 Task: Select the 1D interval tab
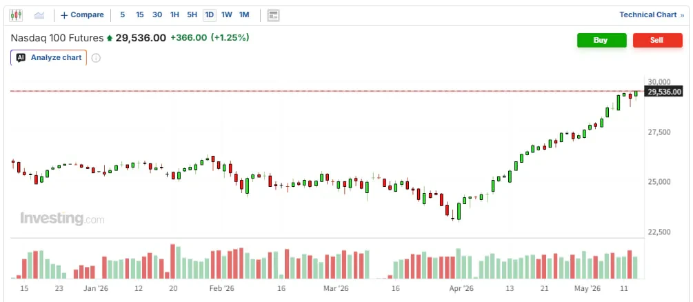pyautogui.click(x=209, y=15)
